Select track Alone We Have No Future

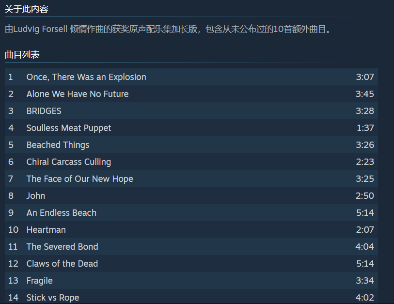tap(191, 94)
